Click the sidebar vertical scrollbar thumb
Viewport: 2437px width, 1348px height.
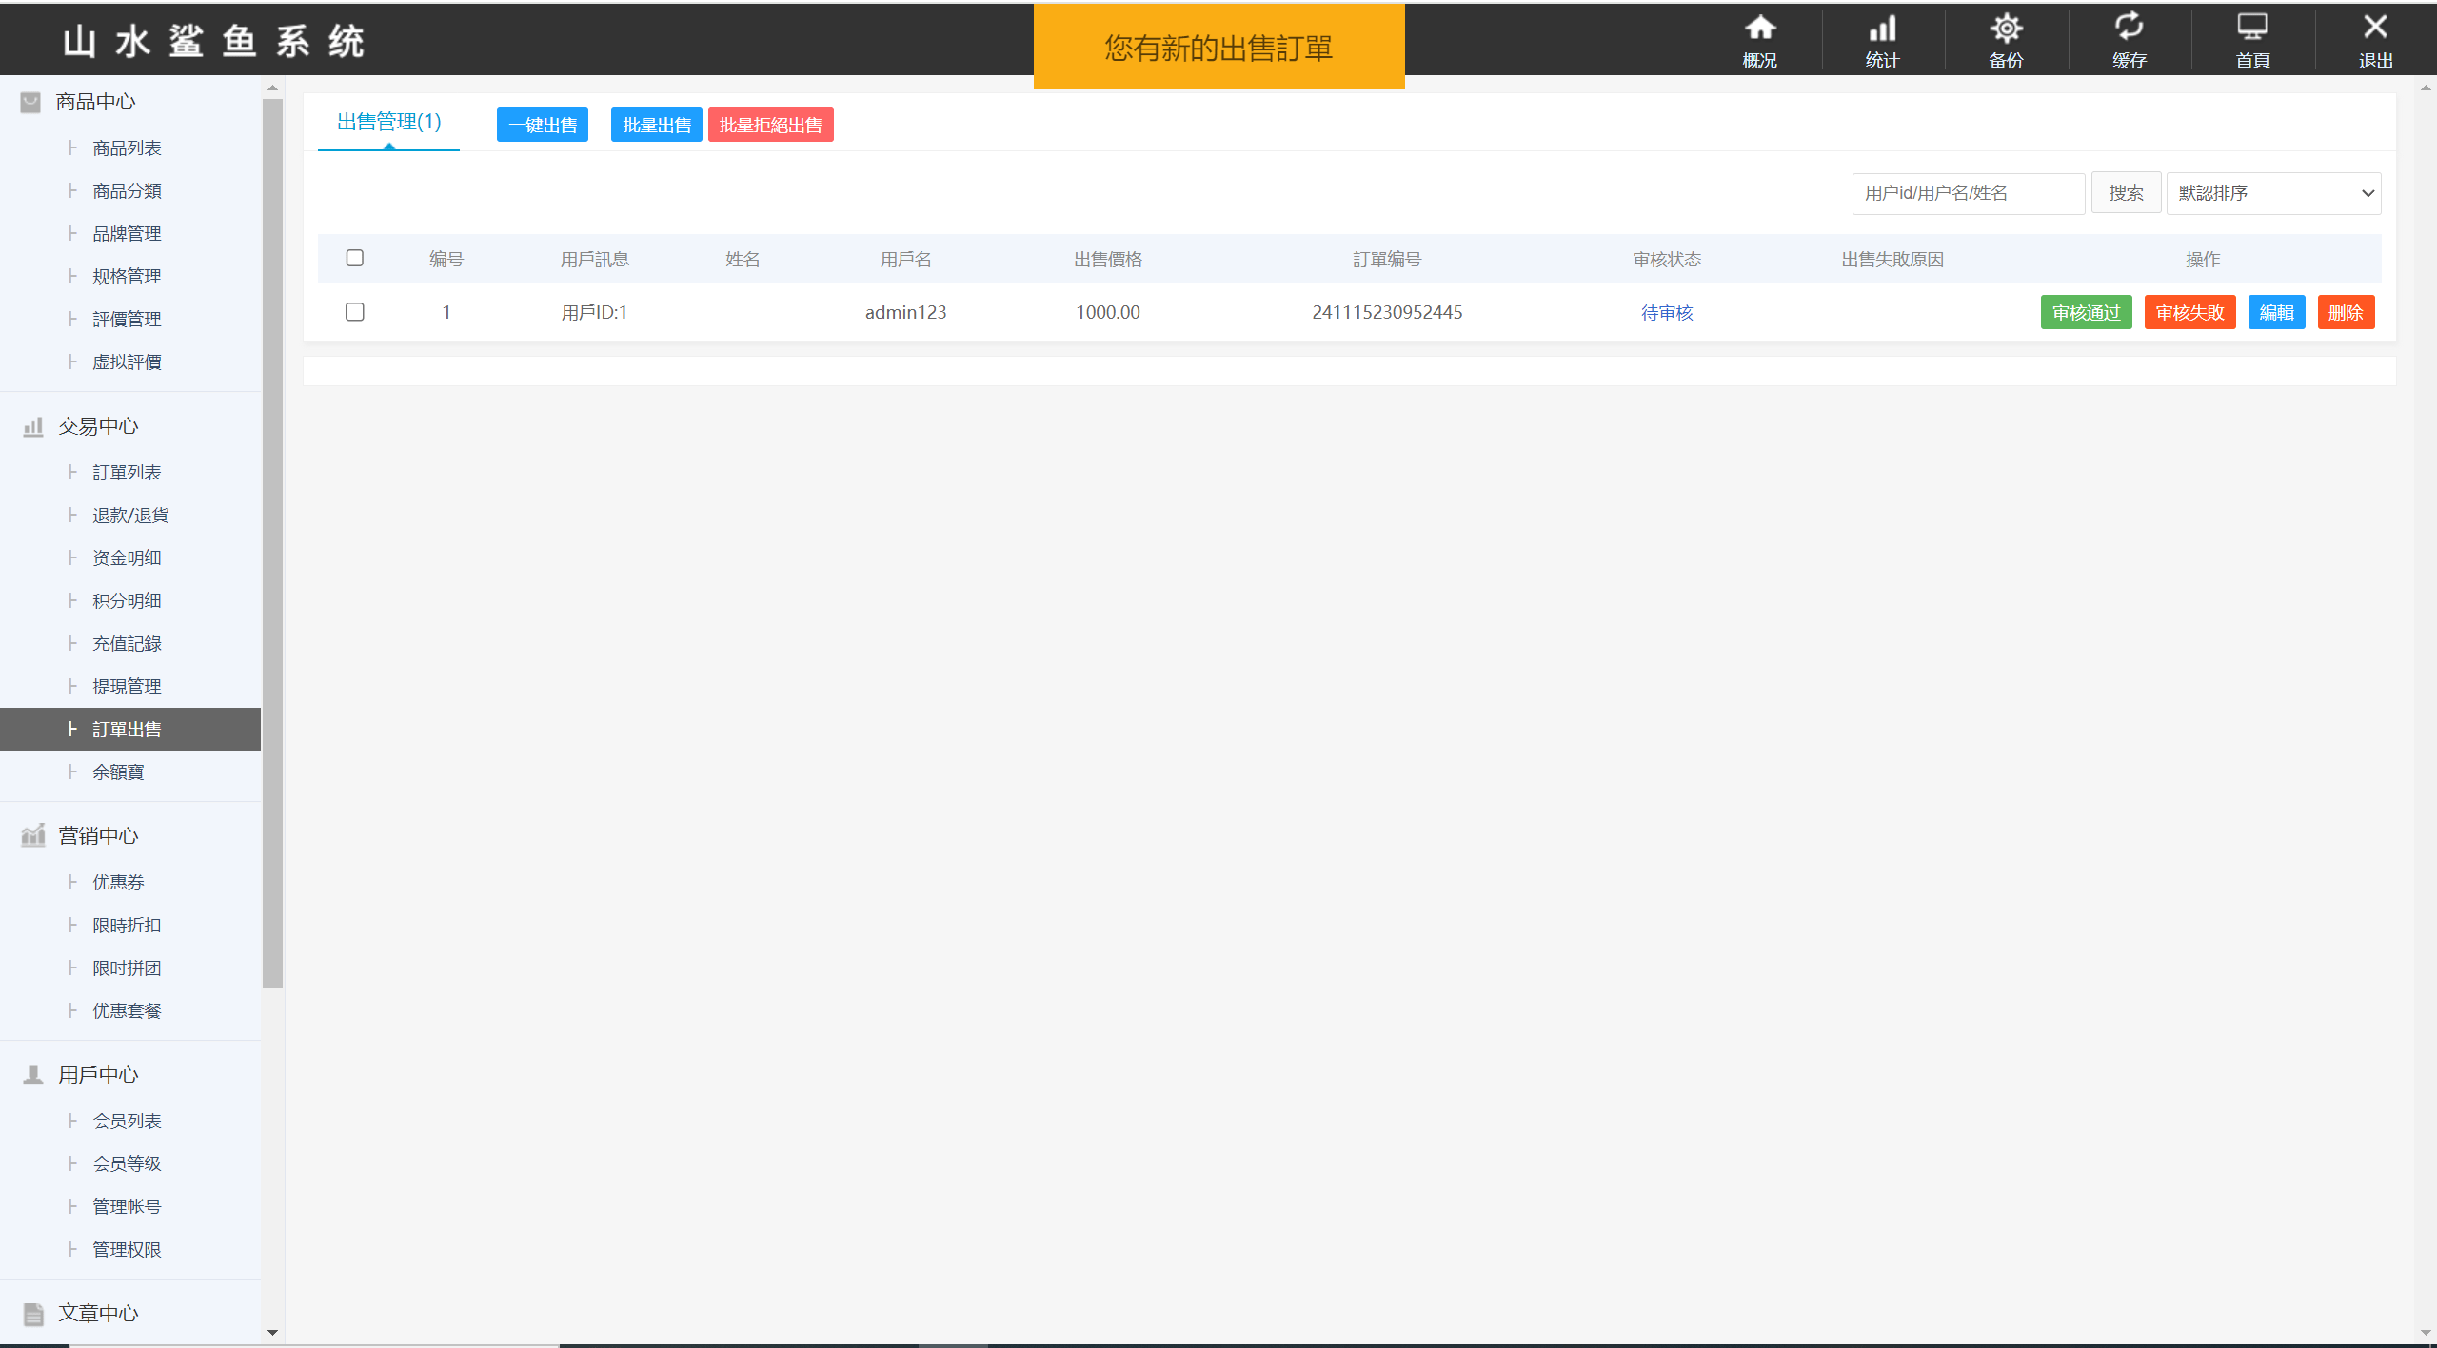point(273,542)
